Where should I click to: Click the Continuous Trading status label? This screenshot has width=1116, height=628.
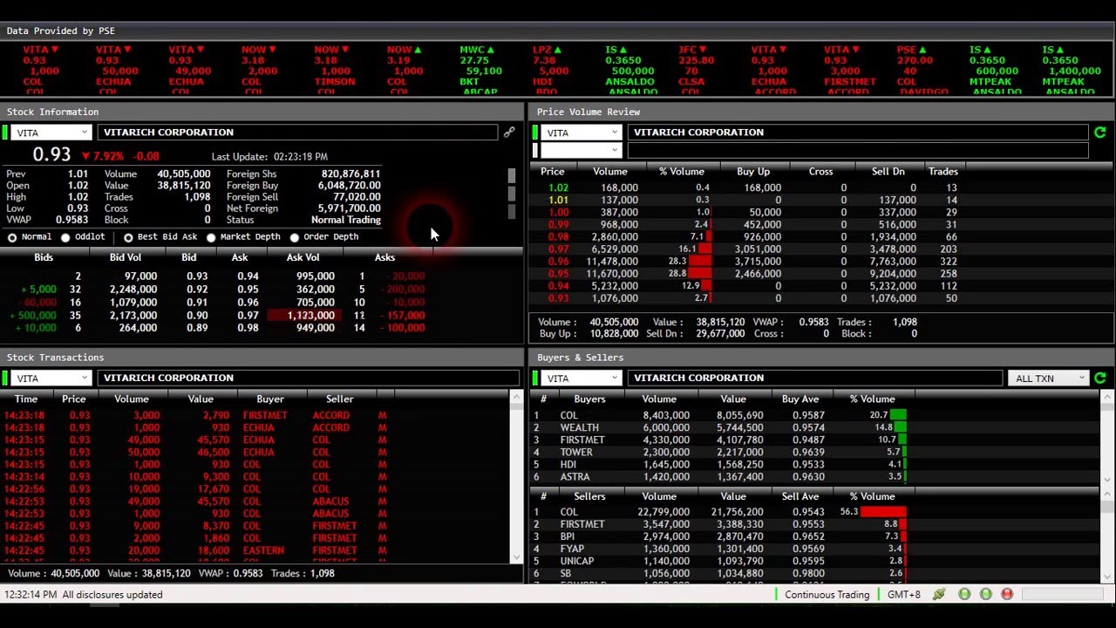(x=827, y=595)
